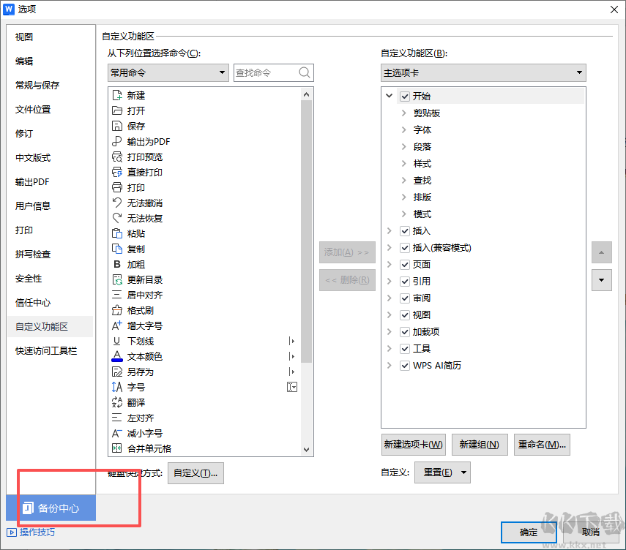Select the 保存 command icon
This screenshot has width=626, height=550.
pos(117,126)
